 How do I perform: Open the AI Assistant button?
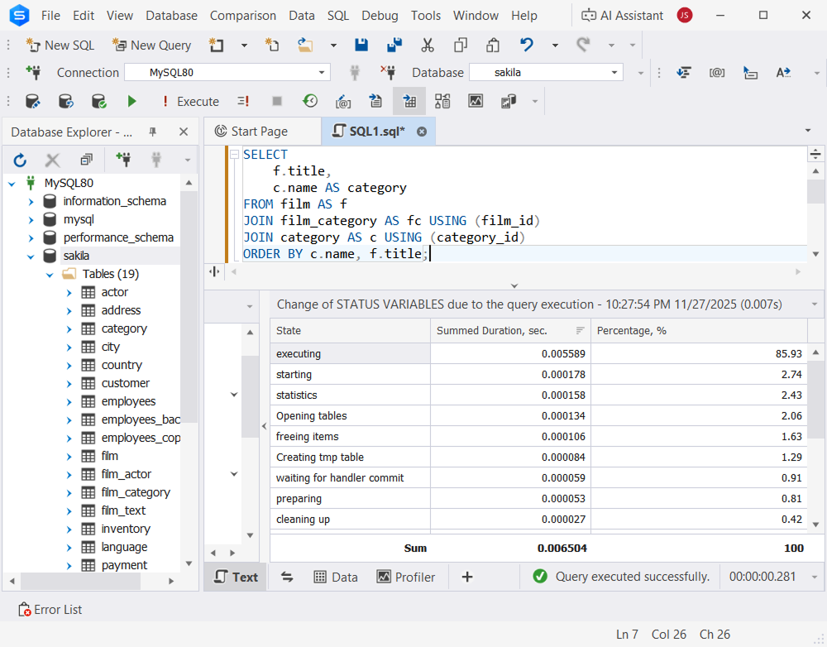(622, 15)
